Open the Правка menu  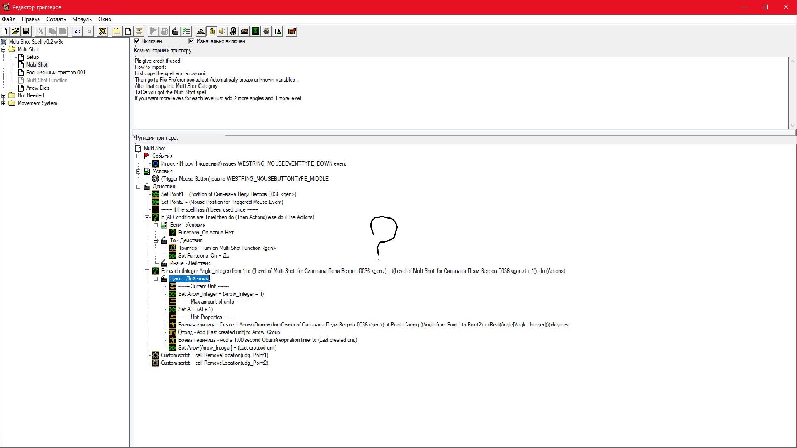(x=31, y=19)
